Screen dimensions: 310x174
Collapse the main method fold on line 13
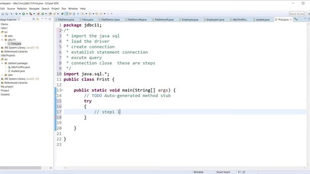click(62, 90)
